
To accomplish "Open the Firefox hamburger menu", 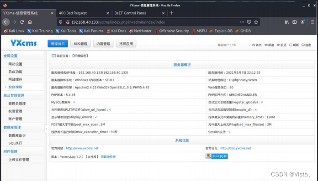I will tap(313, 22).
